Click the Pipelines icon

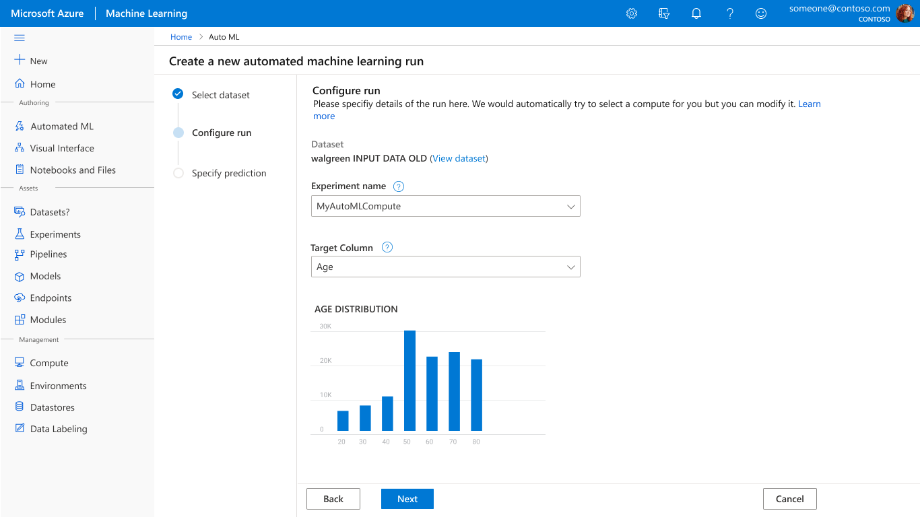pyautogui.click(x=20, y=254)
